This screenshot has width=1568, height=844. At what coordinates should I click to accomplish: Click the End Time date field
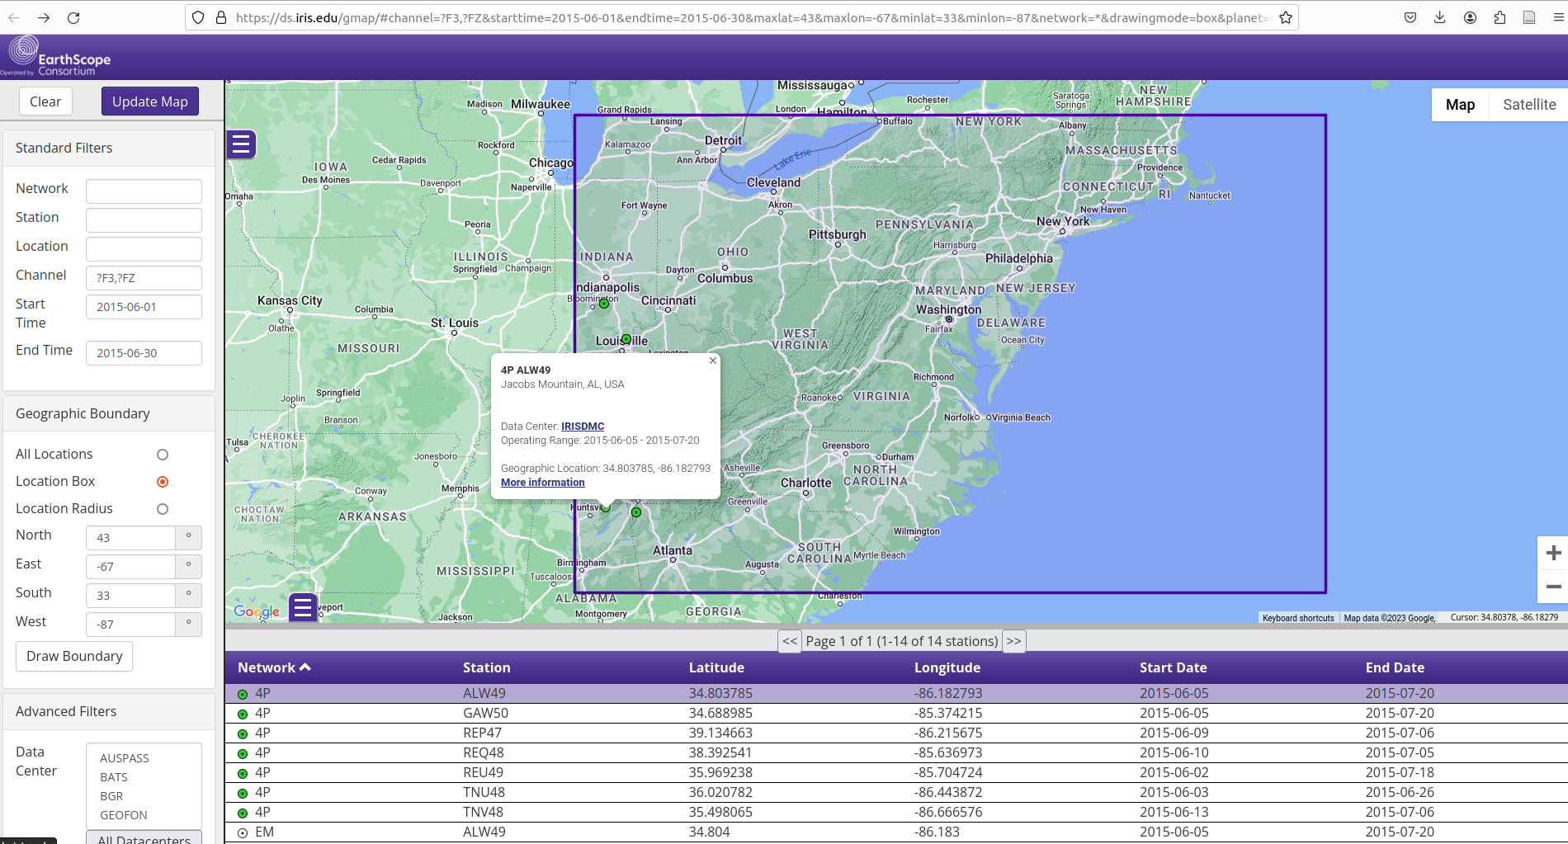pos(144,353)
